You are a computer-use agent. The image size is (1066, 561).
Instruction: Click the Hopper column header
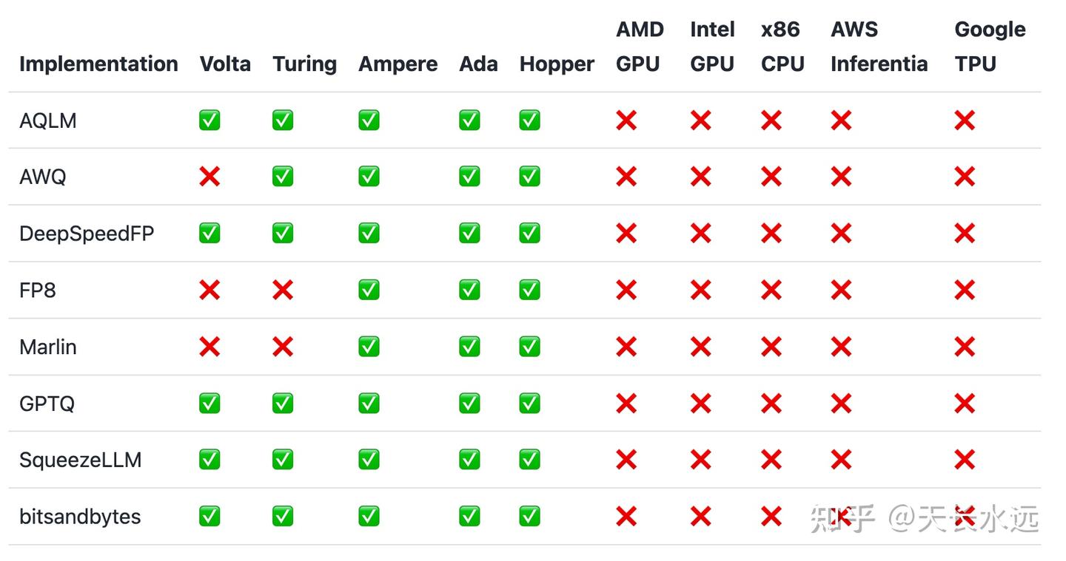coord(557,64)
